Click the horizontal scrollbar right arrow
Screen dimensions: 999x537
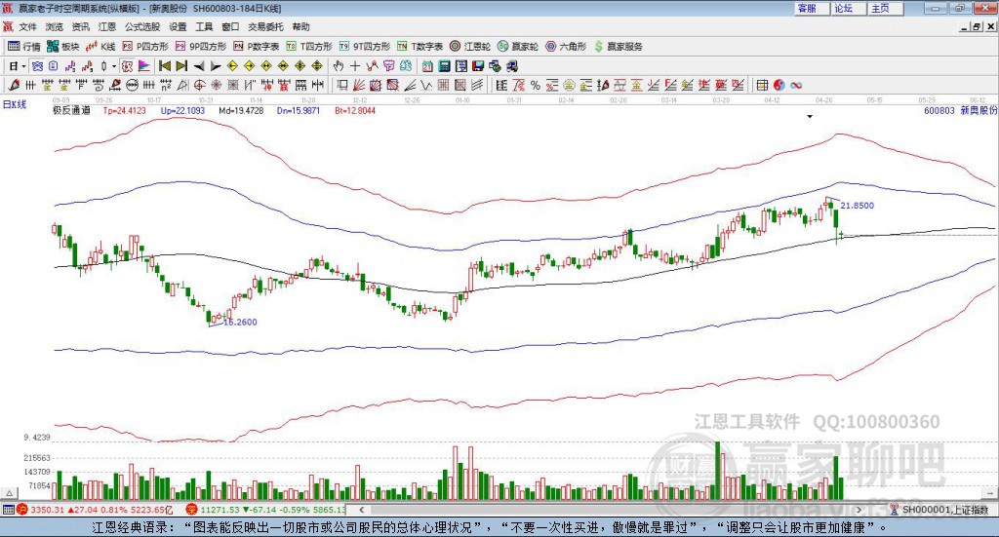(x=859, y=510)
